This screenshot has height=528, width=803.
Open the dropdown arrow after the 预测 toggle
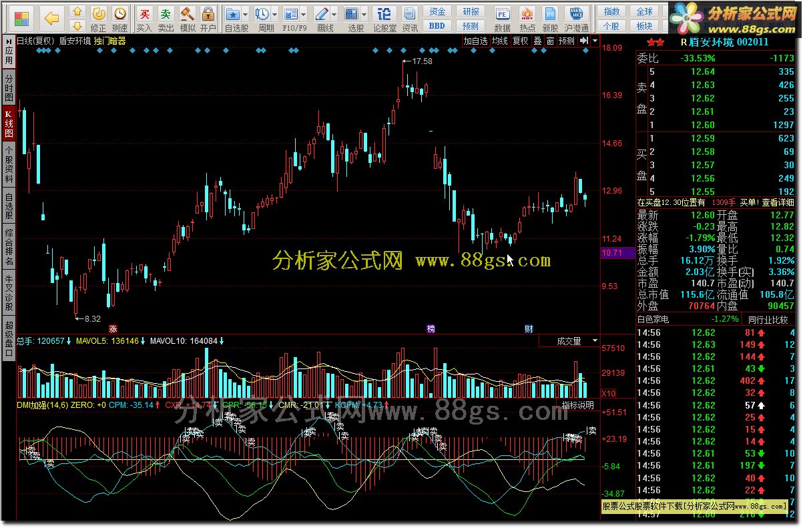point(594,41)
